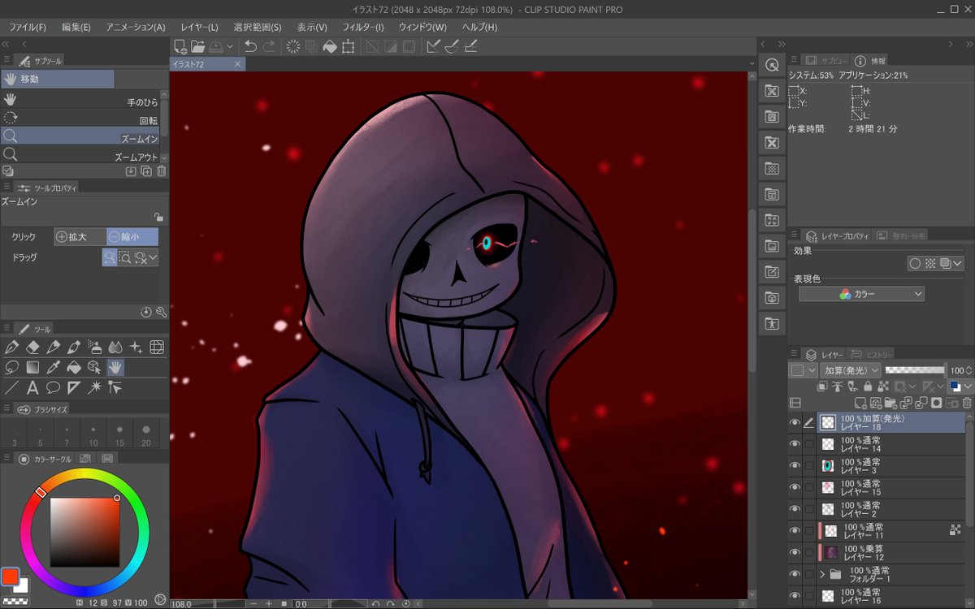The image size is (975, 609).
Task: Select the Ruler triangle tool
Action: coord(74,388)
